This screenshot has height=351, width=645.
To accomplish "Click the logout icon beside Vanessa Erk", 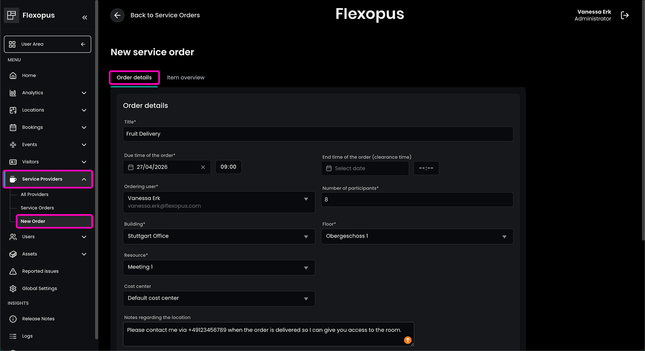I will click(x=625, y=15).
